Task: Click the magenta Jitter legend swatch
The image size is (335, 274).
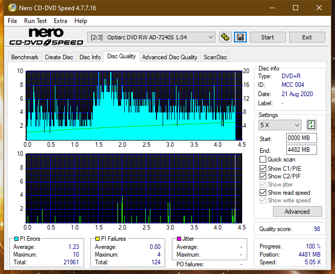Action: 179,239
